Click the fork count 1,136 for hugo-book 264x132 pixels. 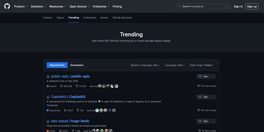click(76, 131)
